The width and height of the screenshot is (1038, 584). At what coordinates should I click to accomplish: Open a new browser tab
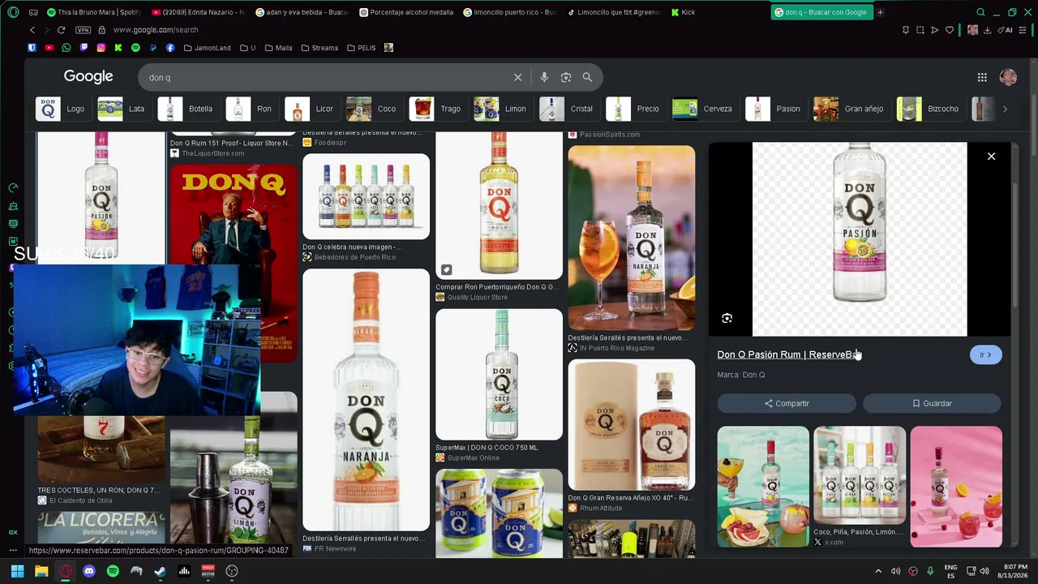tap(880, 12)
